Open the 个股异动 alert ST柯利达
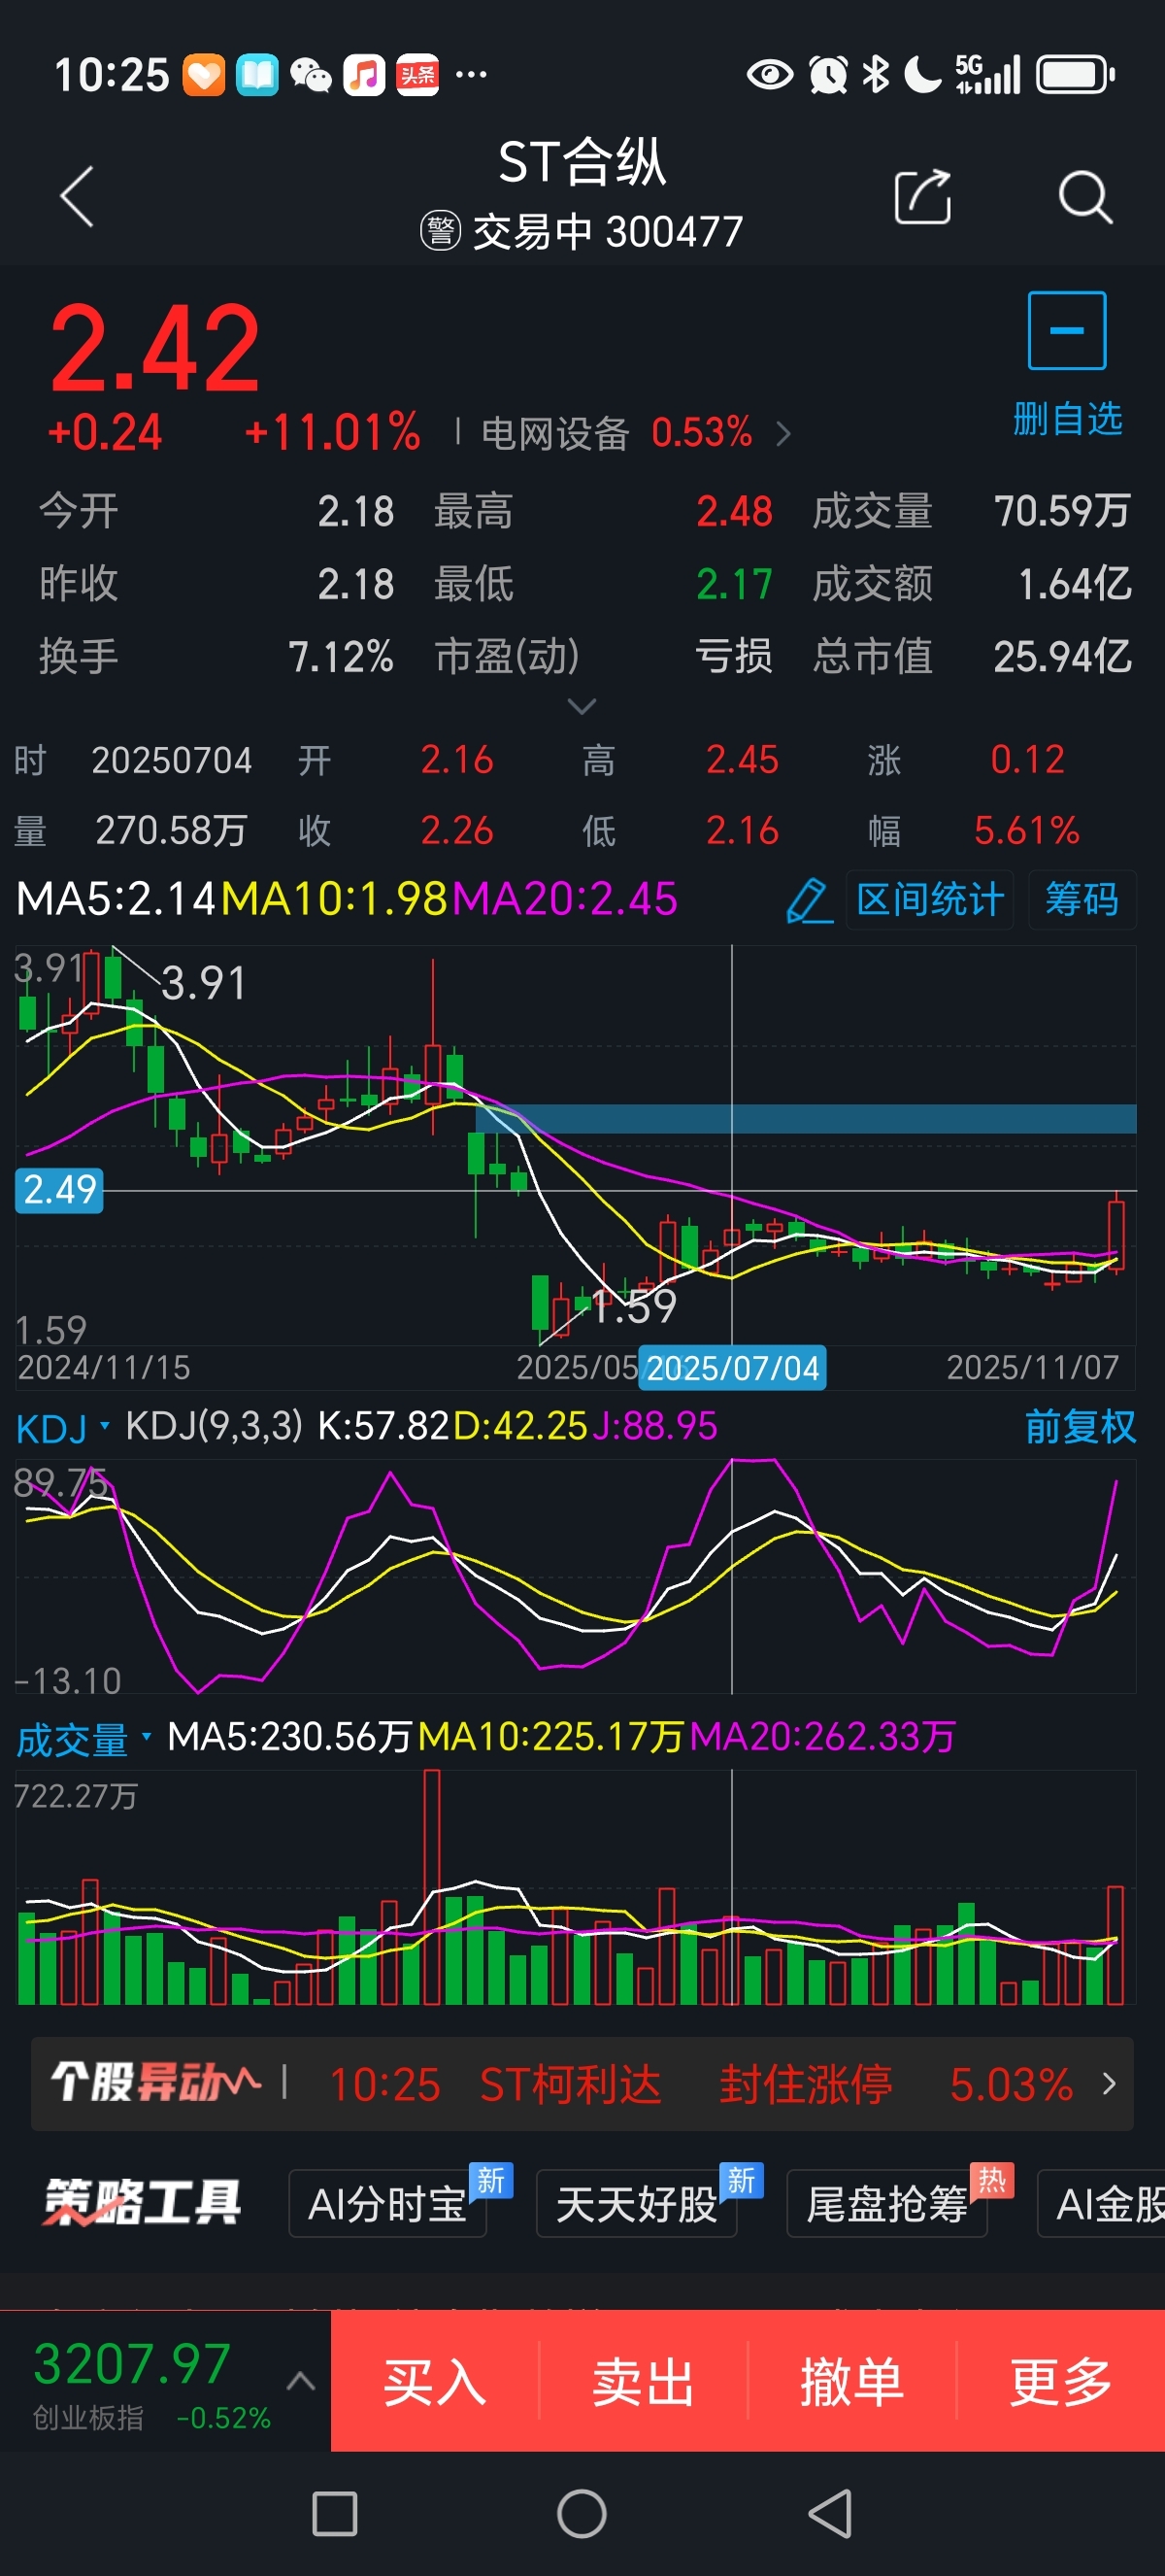The width and height of the screenshot is (1165, 2576). 582,2084
